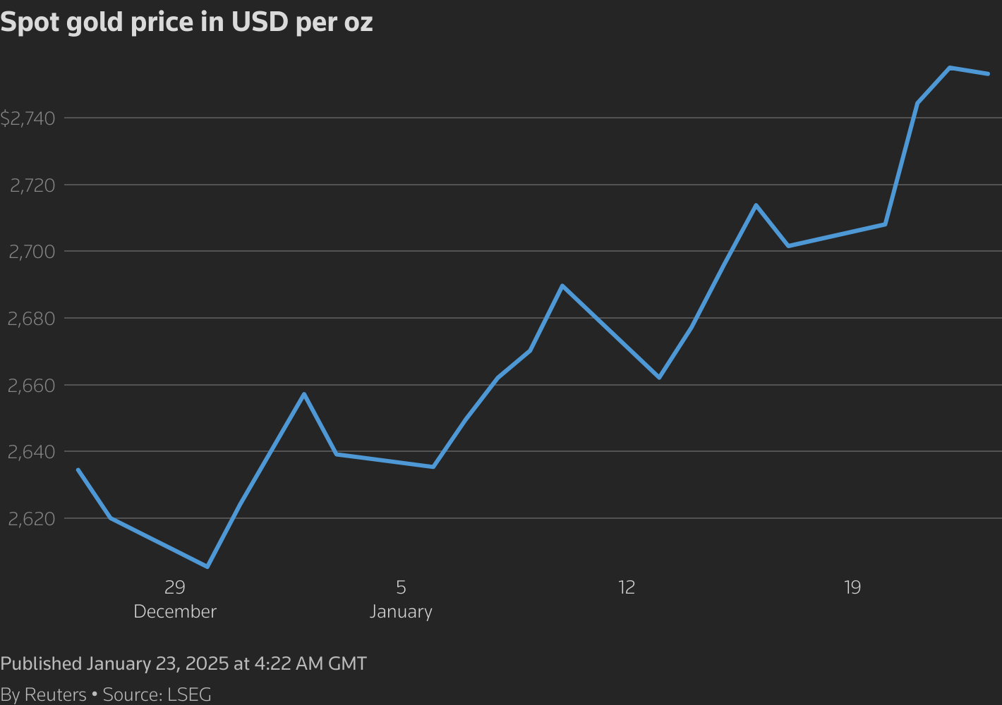Click the 2,720 y-axis label
This screenshot has width=1002, height=705.
click(31, 185)
